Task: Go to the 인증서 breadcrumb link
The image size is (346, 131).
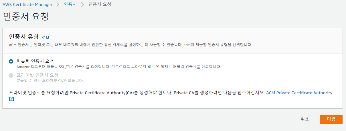Action: point(70,5)
